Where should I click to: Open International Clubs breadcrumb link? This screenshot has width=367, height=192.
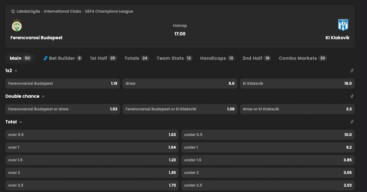pos(63,11)
